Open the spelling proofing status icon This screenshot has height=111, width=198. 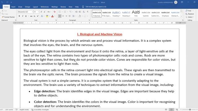coord(16,110)
